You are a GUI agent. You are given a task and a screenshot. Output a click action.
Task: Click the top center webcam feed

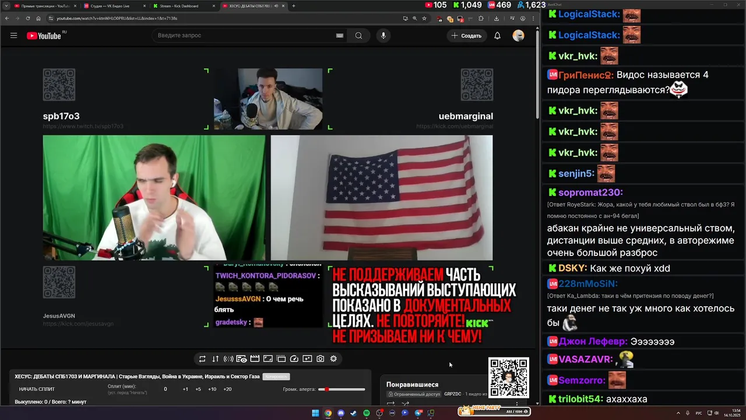268,99
